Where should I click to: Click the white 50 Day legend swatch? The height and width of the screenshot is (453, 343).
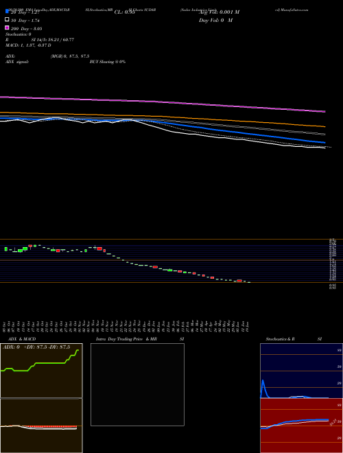[x=8, y=20]
